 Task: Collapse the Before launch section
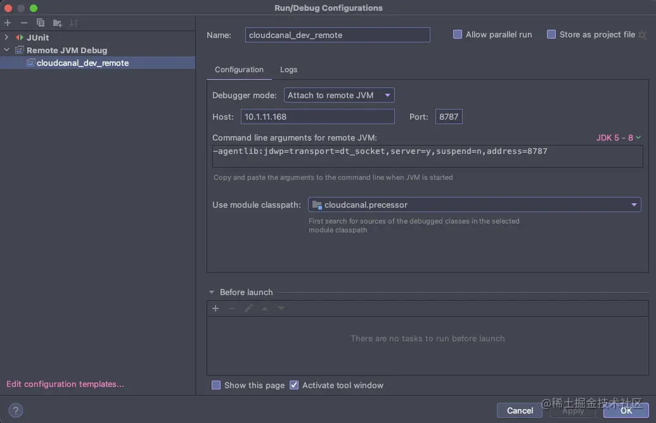pyautogui.click(x=212, y=292)
